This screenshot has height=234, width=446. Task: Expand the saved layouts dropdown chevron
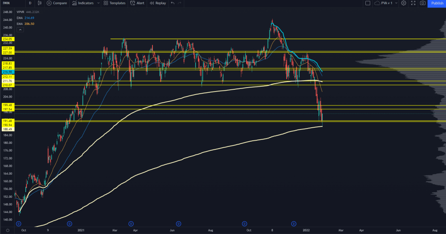pos(396,3)
